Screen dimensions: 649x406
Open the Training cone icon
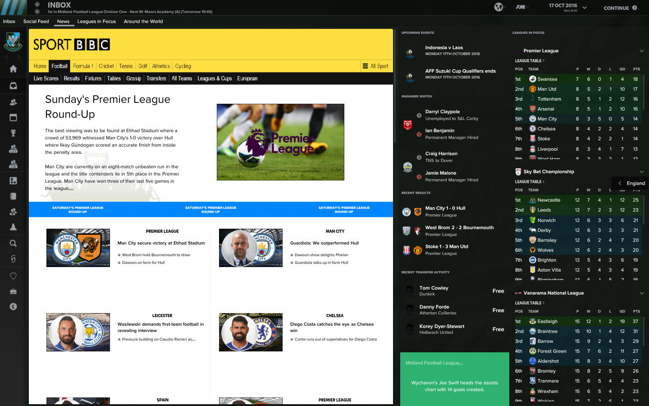(x=13, y=227)
